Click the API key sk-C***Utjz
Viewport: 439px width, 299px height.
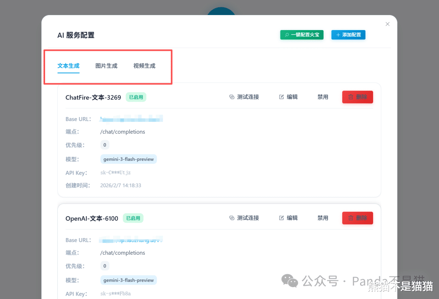click(115, 173)
